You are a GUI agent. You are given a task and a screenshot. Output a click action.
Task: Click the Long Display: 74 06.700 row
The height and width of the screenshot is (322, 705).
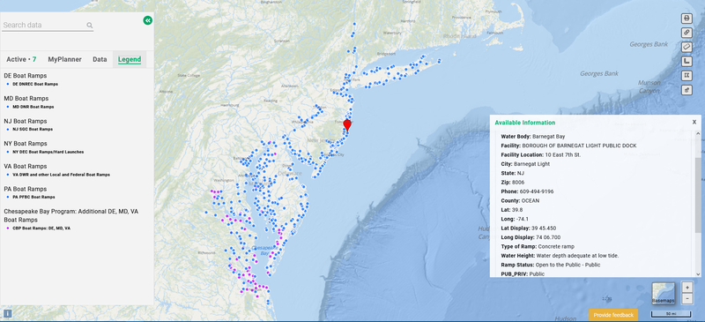click(x=531, y=237)
